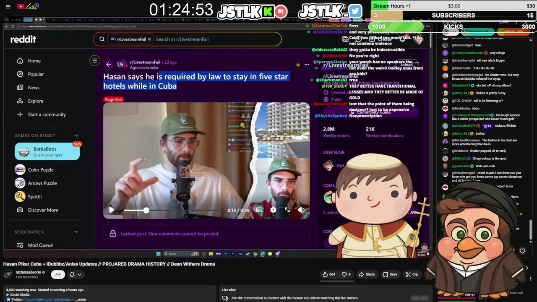Click the live chat scrollbar
The width and height of the screenshot is (537, 302).
[531, 229]
